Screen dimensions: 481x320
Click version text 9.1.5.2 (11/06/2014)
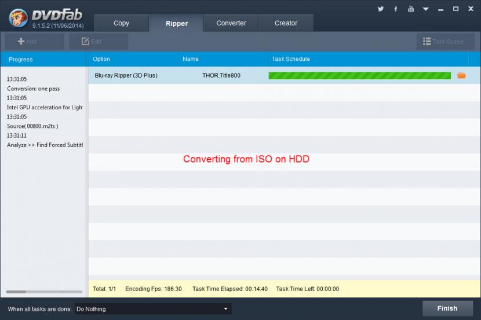pyautogui.click(x=58, y=25)
